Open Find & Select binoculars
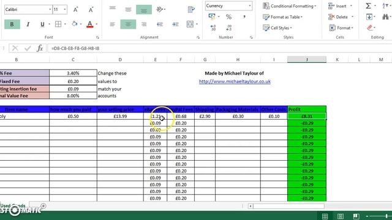 [x=385, y=16]
